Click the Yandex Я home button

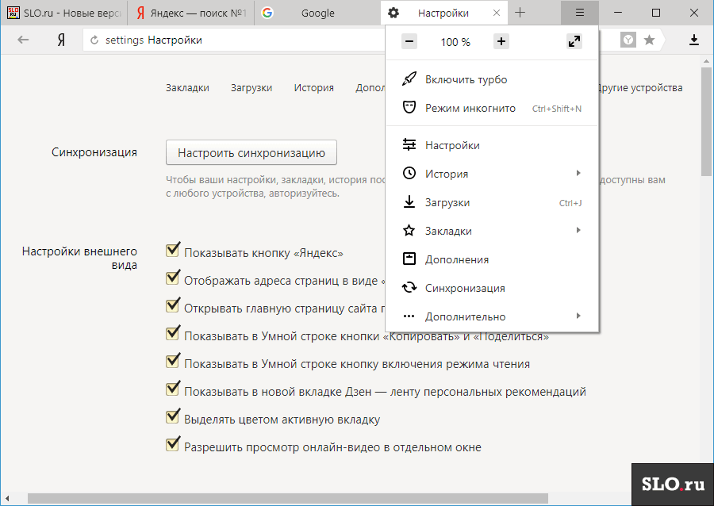point(61,40)
